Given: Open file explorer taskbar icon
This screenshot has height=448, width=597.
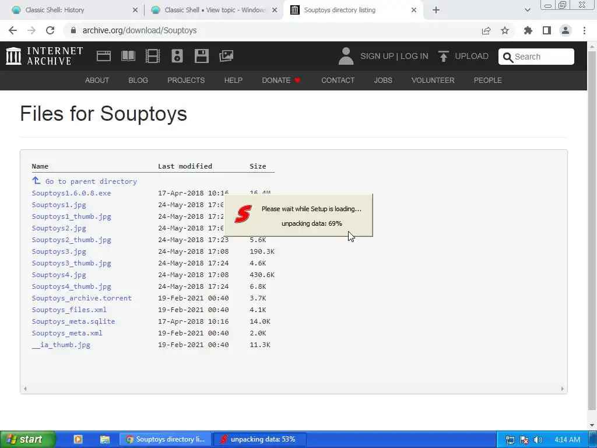Looking at the screenshot, I should click(105, 439).
